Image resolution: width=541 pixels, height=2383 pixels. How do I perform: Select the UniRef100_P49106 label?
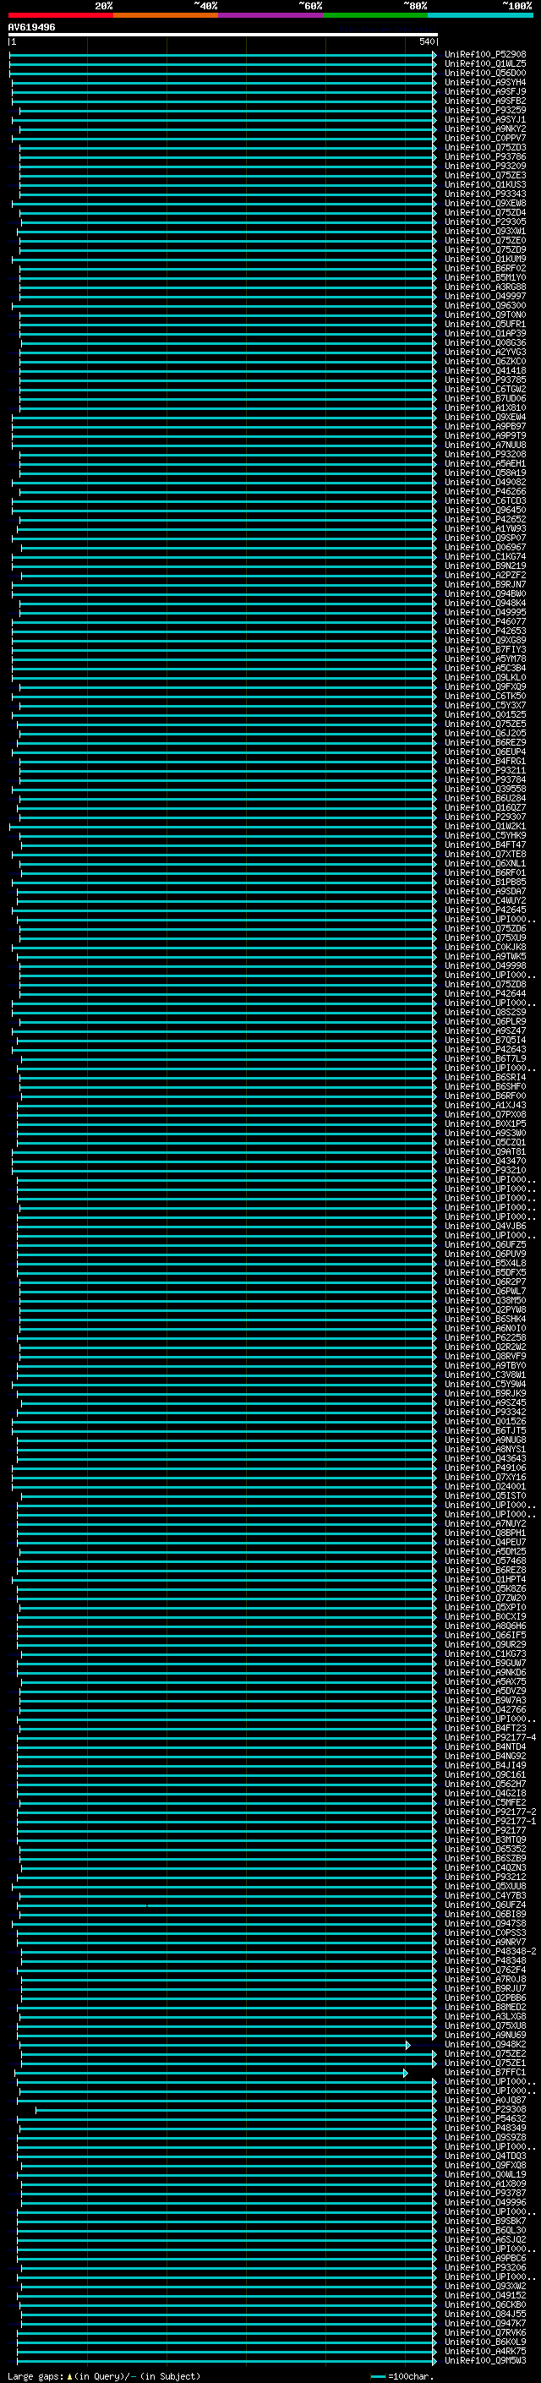[485, 1468]
